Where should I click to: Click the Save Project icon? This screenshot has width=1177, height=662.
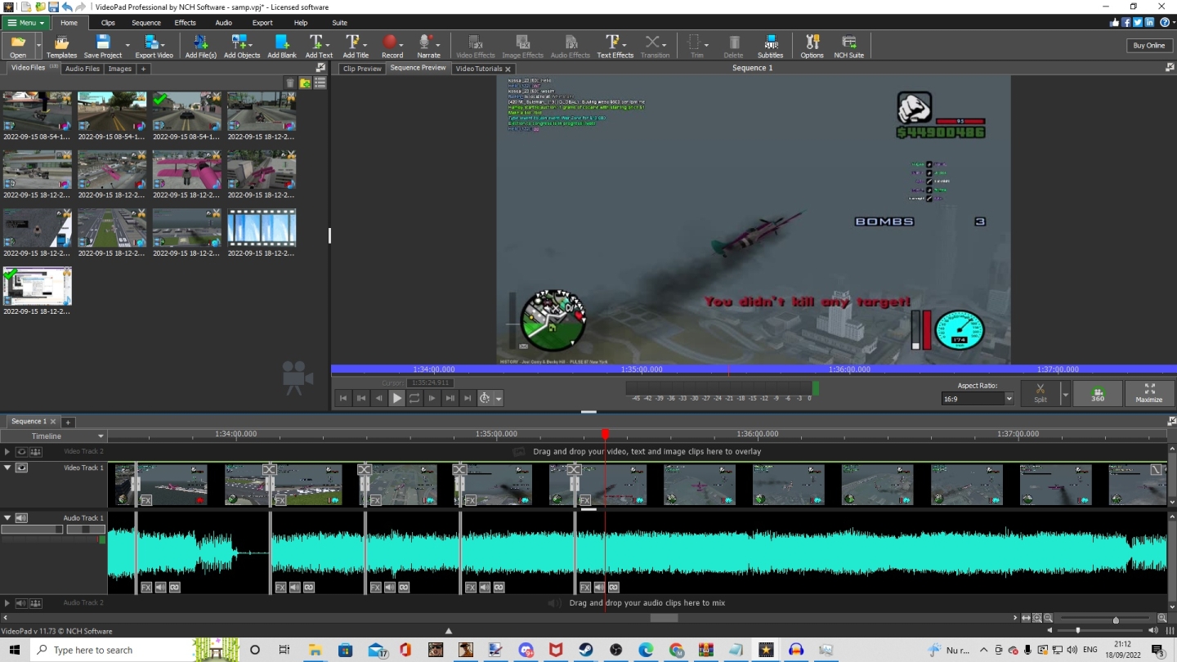point(103,45)
